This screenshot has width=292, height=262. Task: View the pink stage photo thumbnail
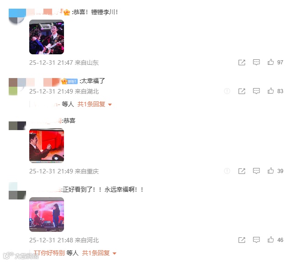pos(47,215)
